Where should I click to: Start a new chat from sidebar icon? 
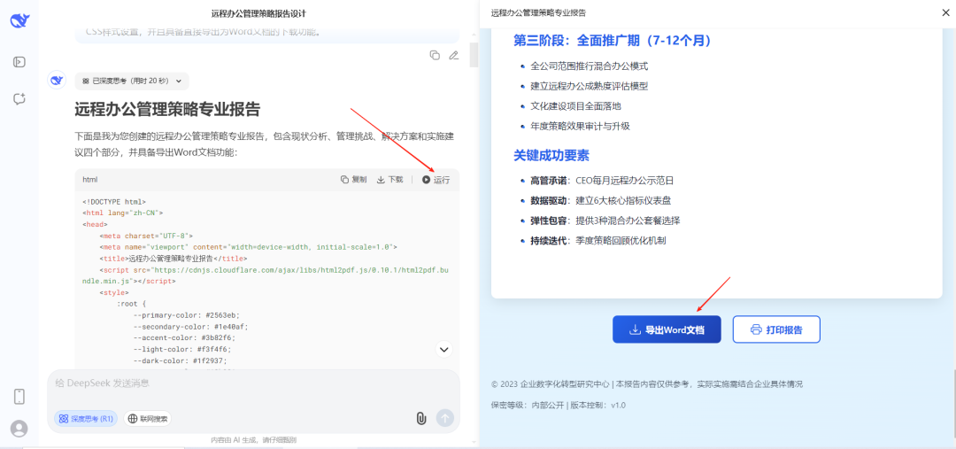[x=19, y=99]
